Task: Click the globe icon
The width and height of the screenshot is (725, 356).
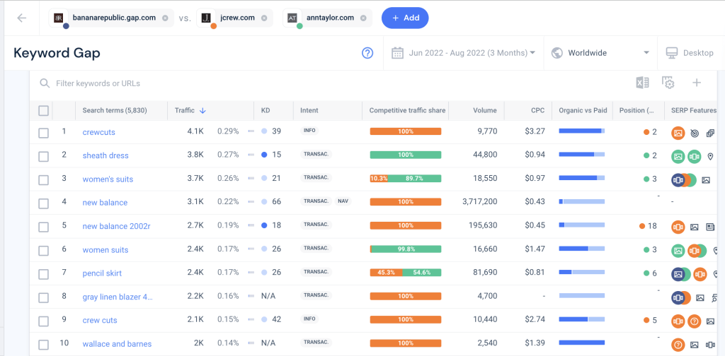Action: click(x=556, y=53)
